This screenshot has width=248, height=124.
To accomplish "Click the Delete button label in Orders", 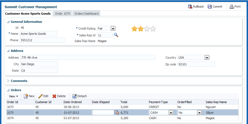I will click(x=61, y=96).
